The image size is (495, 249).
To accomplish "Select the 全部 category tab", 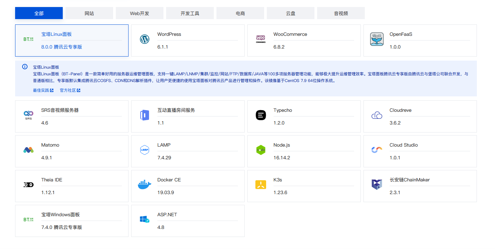I will (x=39, y=13).
